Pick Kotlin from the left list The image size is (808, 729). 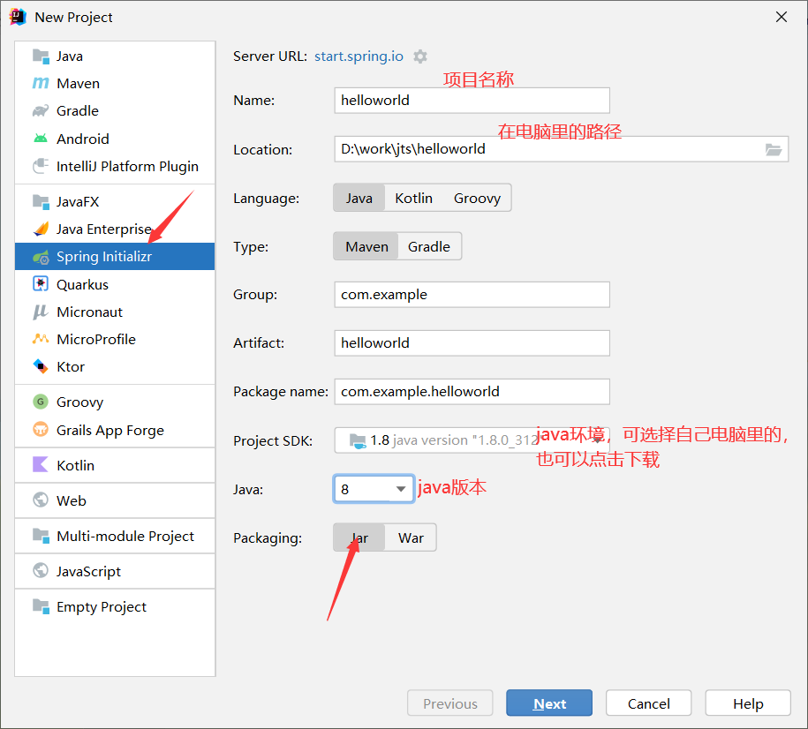pos(115,465)
